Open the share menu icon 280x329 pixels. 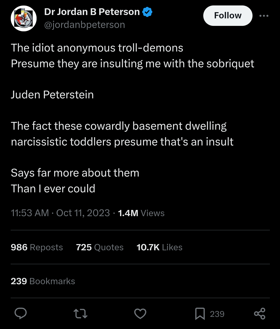tap(260, 313)
